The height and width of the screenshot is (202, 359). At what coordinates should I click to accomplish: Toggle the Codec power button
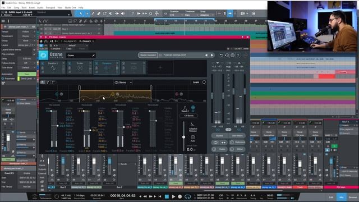214,149
